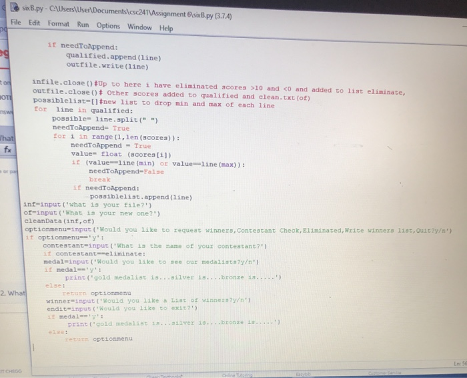This screenshot has height=378, width=467.
Task: Click the 'needToAppend=False' line
Action: click(x=126, y=172)
